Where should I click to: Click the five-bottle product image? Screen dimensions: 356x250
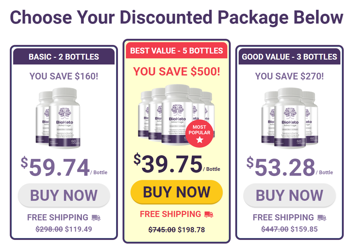click(x=176, y=115)
